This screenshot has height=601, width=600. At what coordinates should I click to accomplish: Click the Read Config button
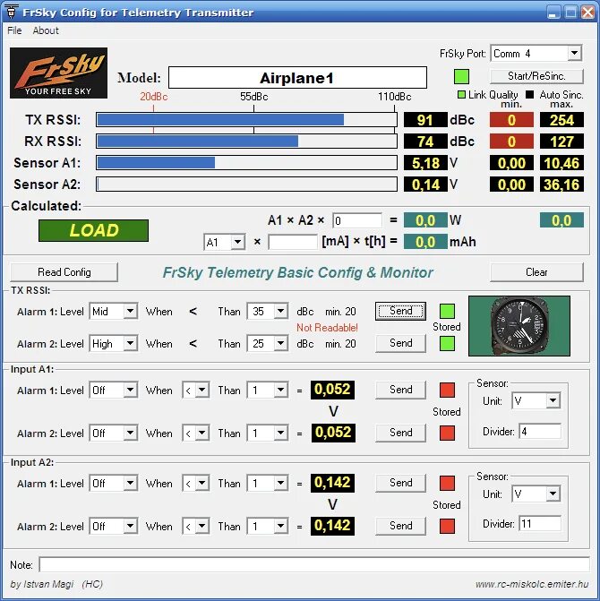64,272
